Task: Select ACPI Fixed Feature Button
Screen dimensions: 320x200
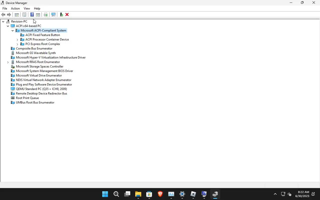Action: pyautogui.click(x=42, y=35)
